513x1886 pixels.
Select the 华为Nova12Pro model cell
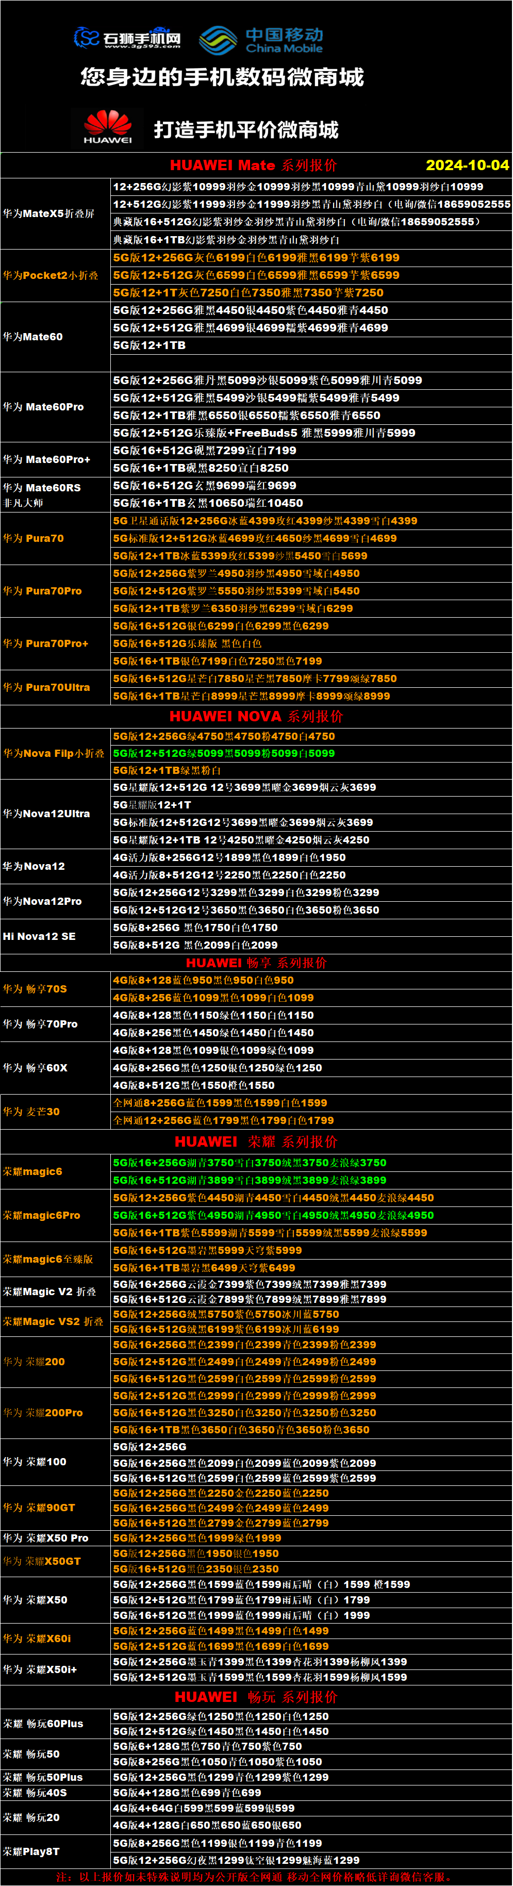tap(56, 902)
